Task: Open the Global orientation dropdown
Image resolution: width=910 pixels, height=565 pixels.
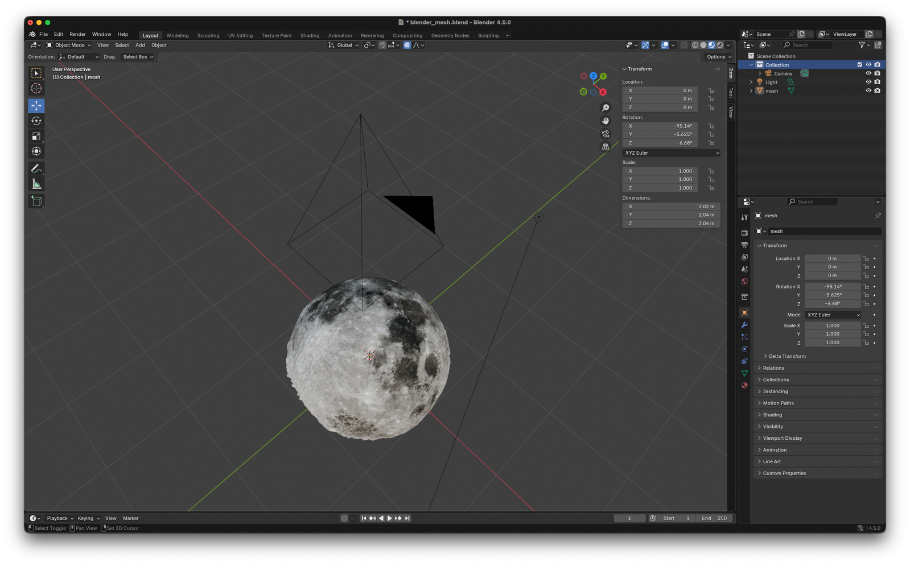Action: pos(344,45)
